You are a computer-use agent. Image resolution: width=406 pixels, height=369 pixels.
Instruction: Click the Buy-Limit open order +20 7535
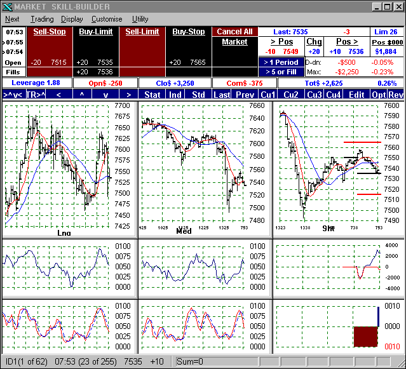pyautogui.click(x=96, y=62)
